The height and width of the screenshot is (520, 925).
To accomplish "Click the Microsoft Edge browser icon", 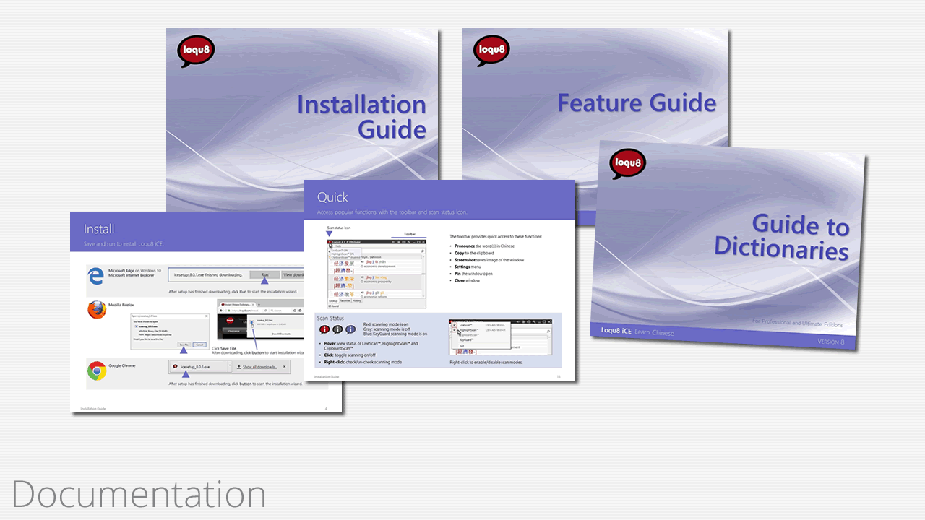I will coord(95,276).
